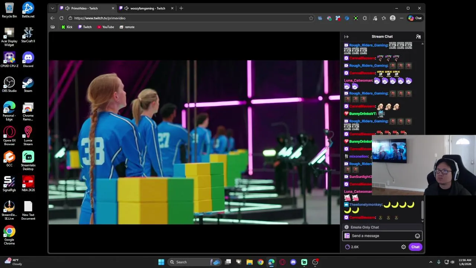The height and width of the screenshot is (268, 476).
Task: Add this page to favorites star
Action: (x=311, y=18)
